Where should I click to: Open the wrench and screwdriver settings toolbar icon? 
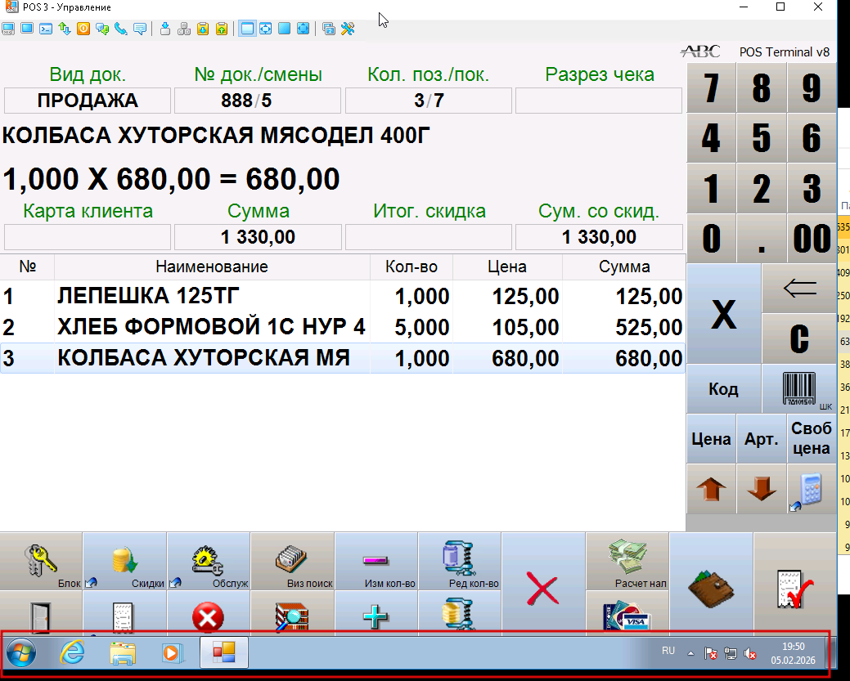(x=348, y=29)
